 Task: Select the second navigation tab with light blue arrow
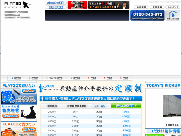pyautogui.click(x=34, y=78)
